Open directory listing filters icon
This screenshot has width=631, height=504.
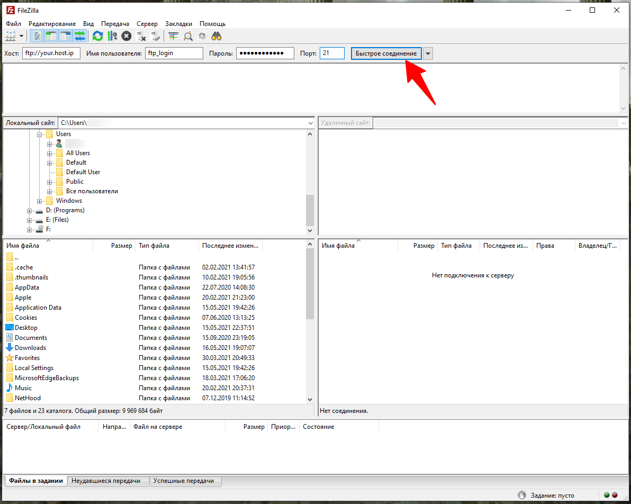coord(174,36)
